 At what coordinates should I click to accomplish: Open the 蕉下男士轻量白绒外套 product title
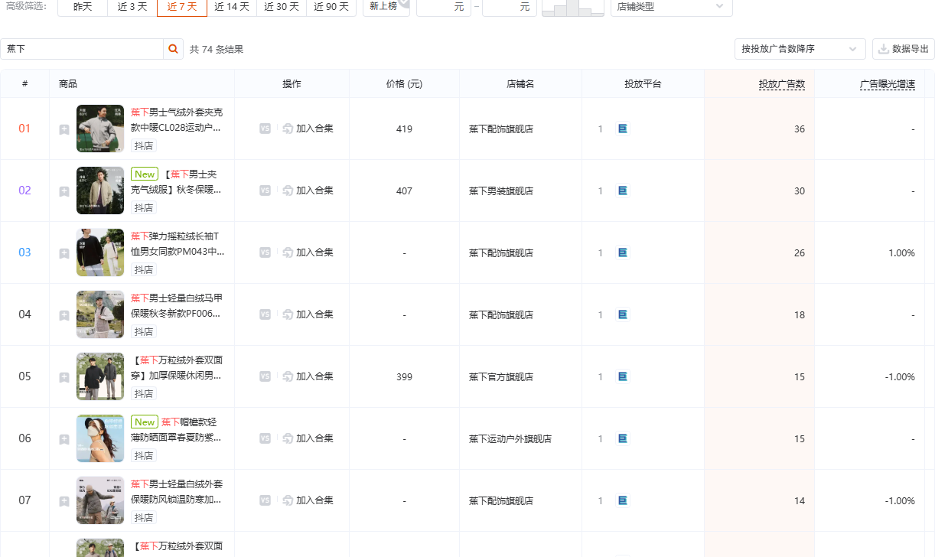(177, 491)
